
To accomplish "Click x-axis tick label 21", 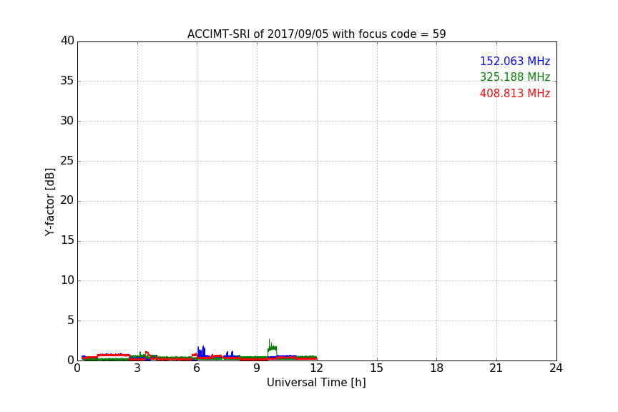I will click(x=496, y=368).
